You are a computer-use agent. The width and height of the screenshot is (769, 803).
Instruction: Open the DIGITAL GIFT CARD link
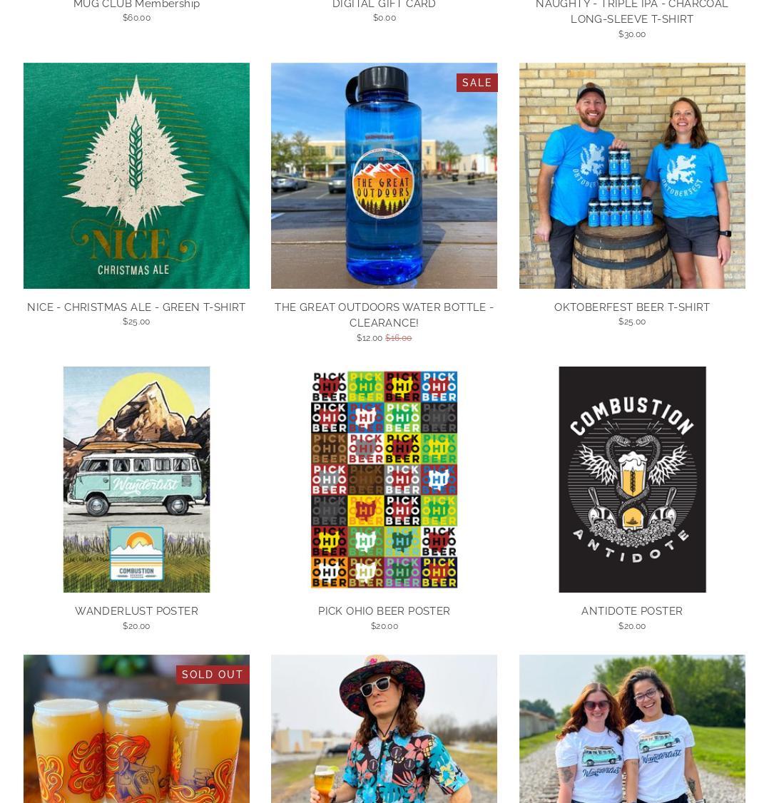pos(384,4)
